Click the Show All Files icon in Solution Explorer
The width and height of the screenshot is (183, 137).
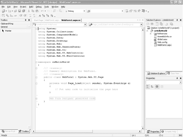pos(161,24)
